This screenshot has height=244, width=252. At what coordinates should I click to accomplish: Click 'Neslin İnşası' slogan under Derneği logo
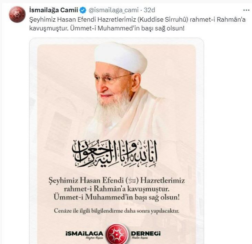pos(140,238)
